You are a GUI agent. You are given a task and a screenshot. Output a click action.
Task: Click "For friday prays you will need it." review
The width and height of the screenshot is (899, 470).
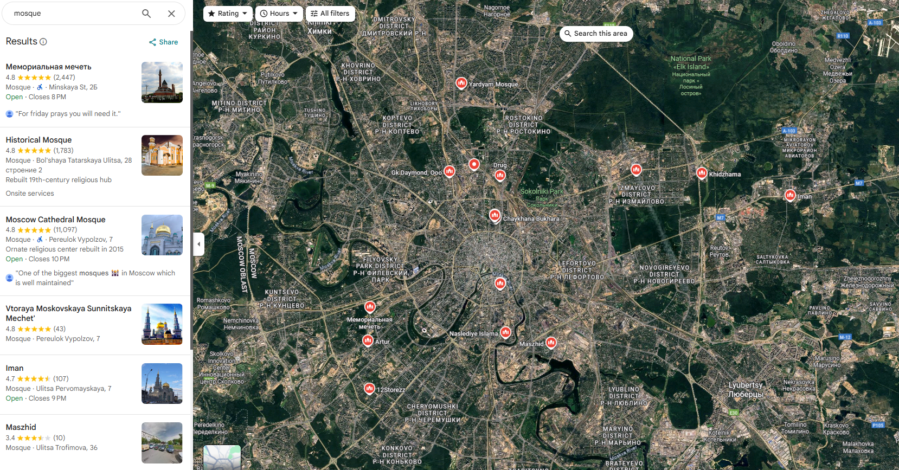[68, 114]
